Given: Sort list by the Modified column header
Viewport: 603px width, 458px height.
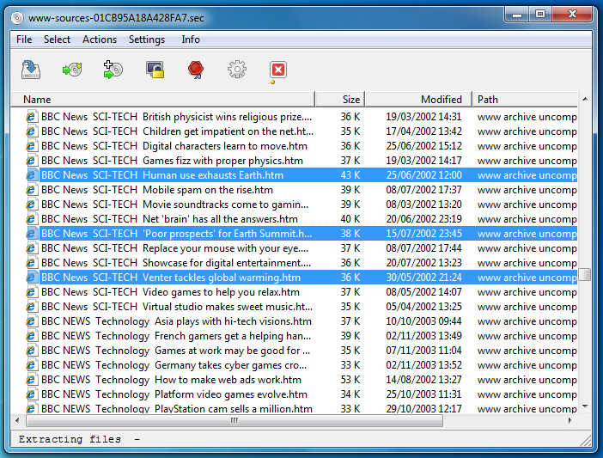Looking at the screenshot, I should 418,99.
